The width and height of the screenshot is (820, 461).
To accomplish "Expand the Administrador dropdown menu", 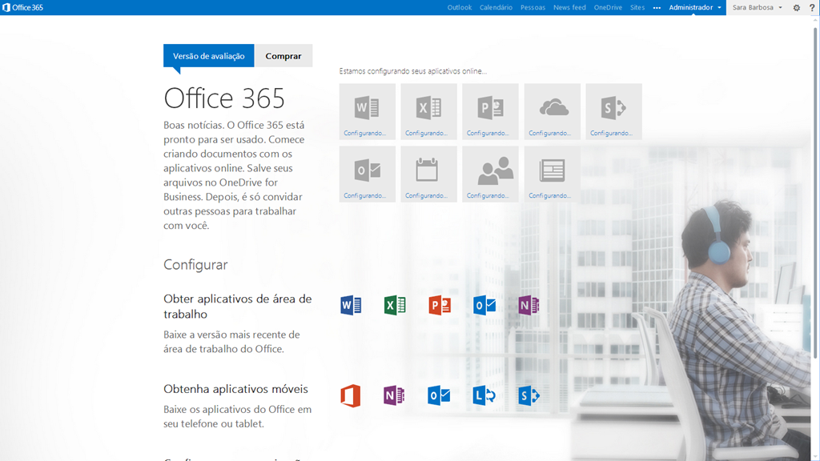I will tap(695, 8).
